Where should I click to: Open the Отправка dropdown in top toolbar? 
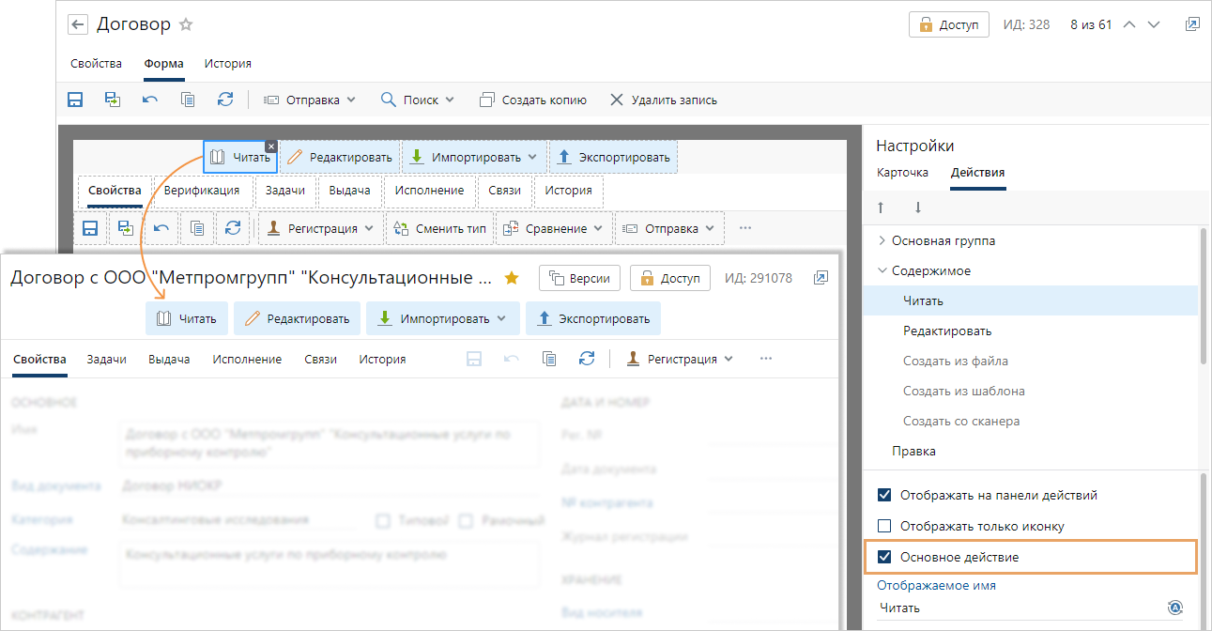[310, 100]
